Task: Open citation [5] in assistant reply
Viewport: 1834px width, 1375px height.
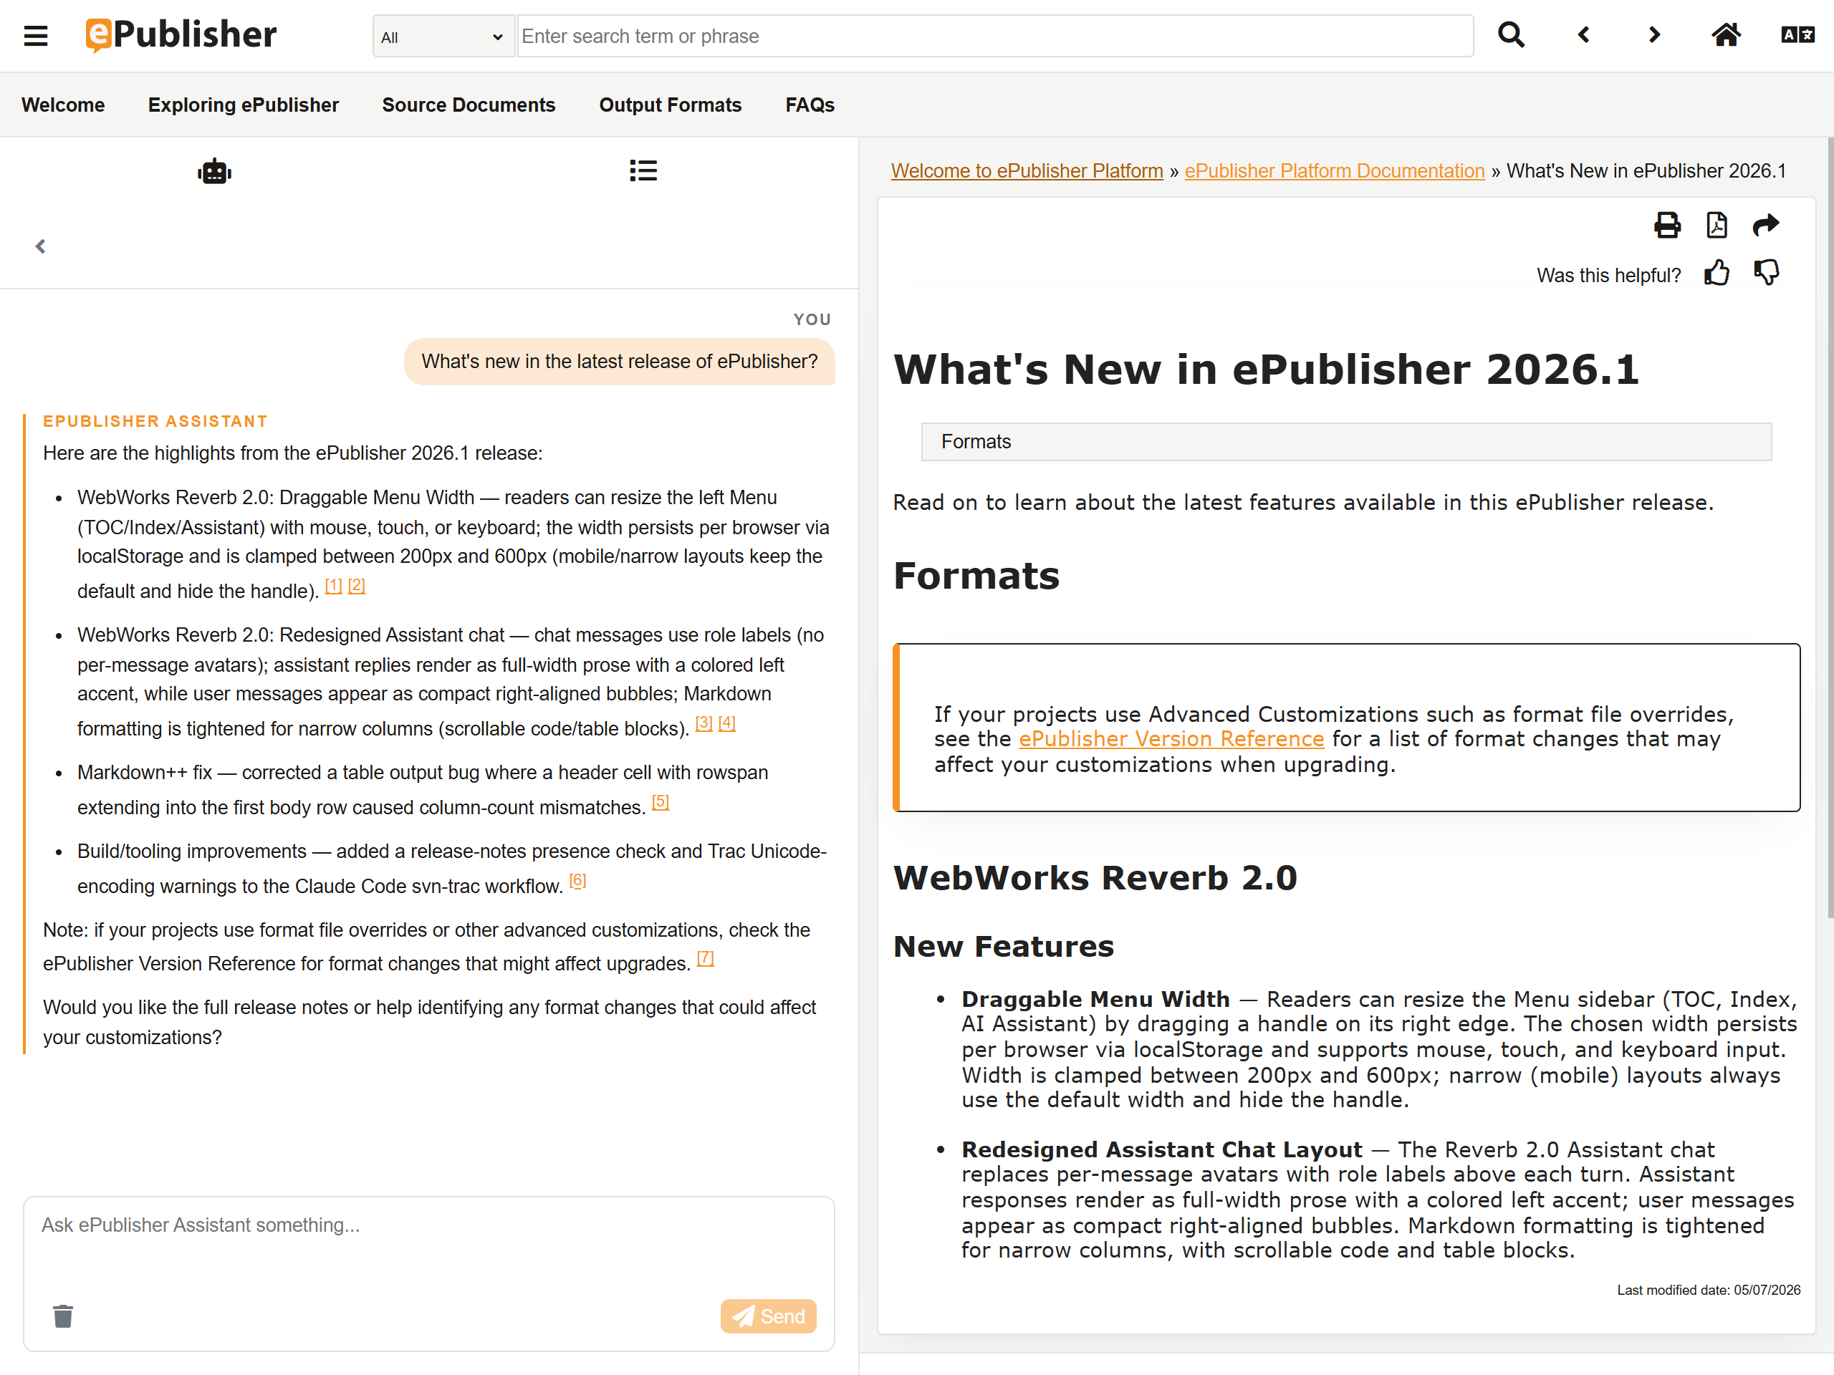Action: (660, 801)
